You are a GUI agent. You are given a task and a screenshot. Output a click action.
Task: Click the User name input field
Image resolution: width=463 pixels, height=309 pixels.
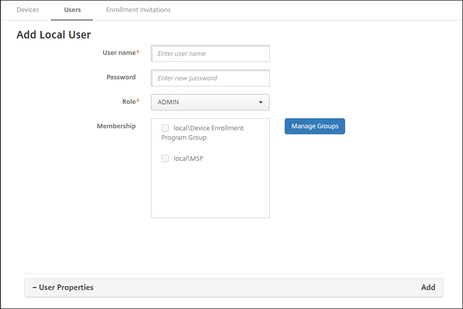(x=210, y=54)
